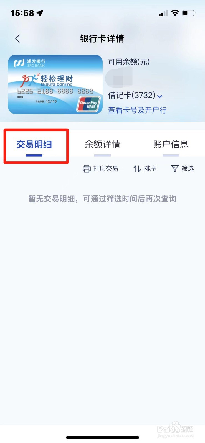This screenshot has height=443, width=205.
Task: Switch to the 余额详情 tab
Action: coord(102,145)
